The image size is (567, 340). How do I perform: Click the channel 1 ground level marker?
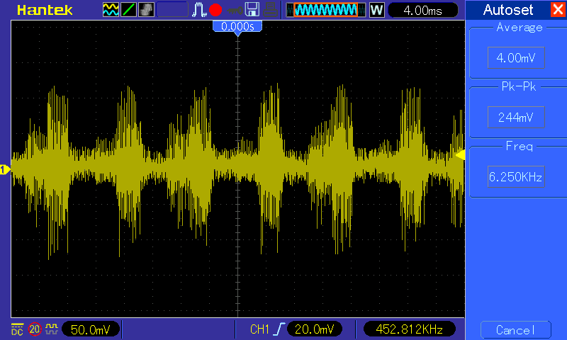click(x=5, y=169)
